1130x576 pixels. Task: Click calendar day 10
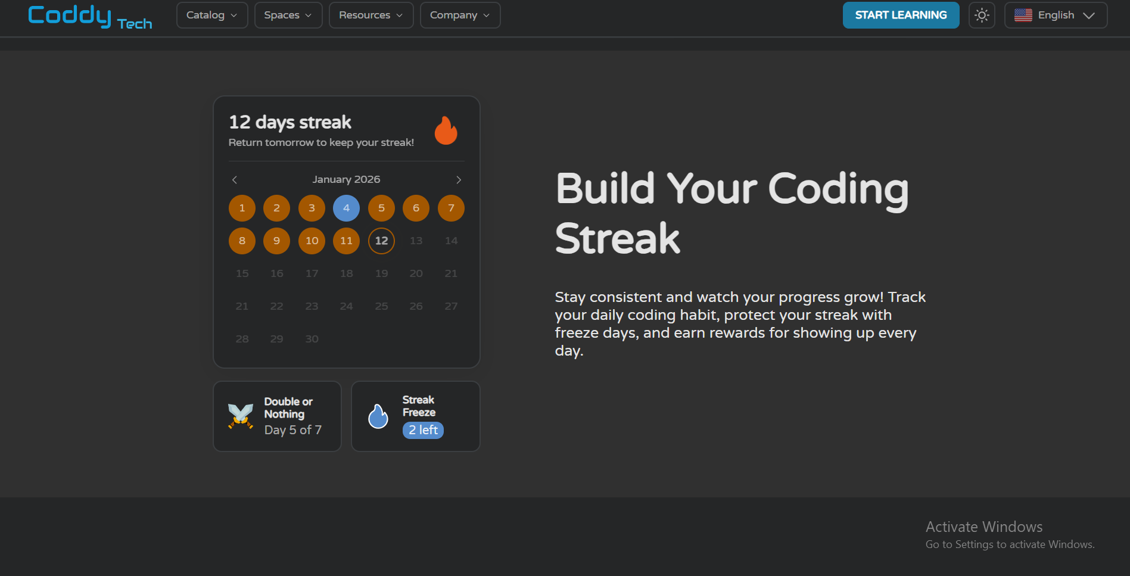[x=312, y=241]
